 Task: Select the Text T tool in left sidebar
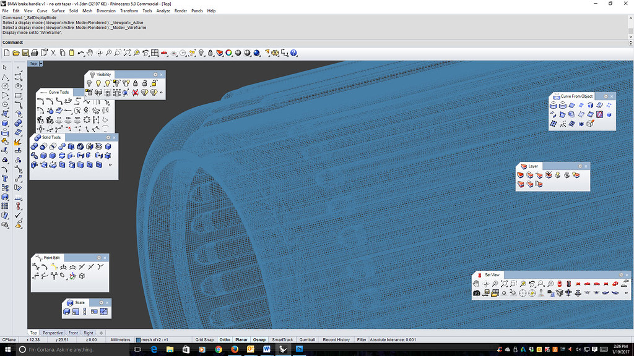(x=5, y=179)
